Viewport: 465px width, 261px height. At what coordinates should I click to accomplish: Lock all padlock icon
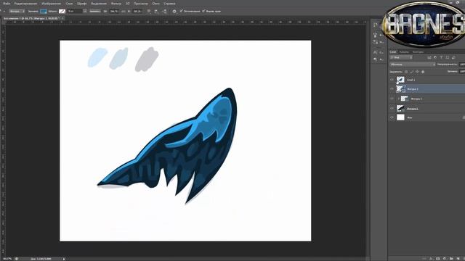click(423, 72)
